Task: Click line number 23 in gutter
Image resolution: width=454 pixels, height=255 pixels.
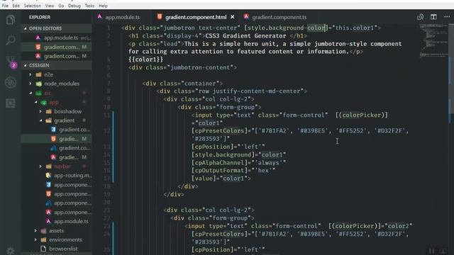Action: tap(107, 226)
